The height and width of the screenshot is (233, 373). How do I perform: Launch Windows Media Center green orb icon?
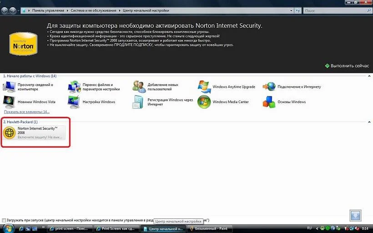pos(204,102)
